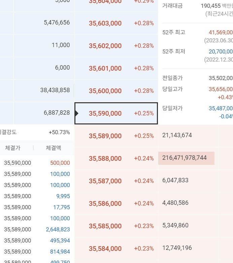Click bid price 35,586,000
Viewport: 233px width, 263px height.
pos(105,204)
